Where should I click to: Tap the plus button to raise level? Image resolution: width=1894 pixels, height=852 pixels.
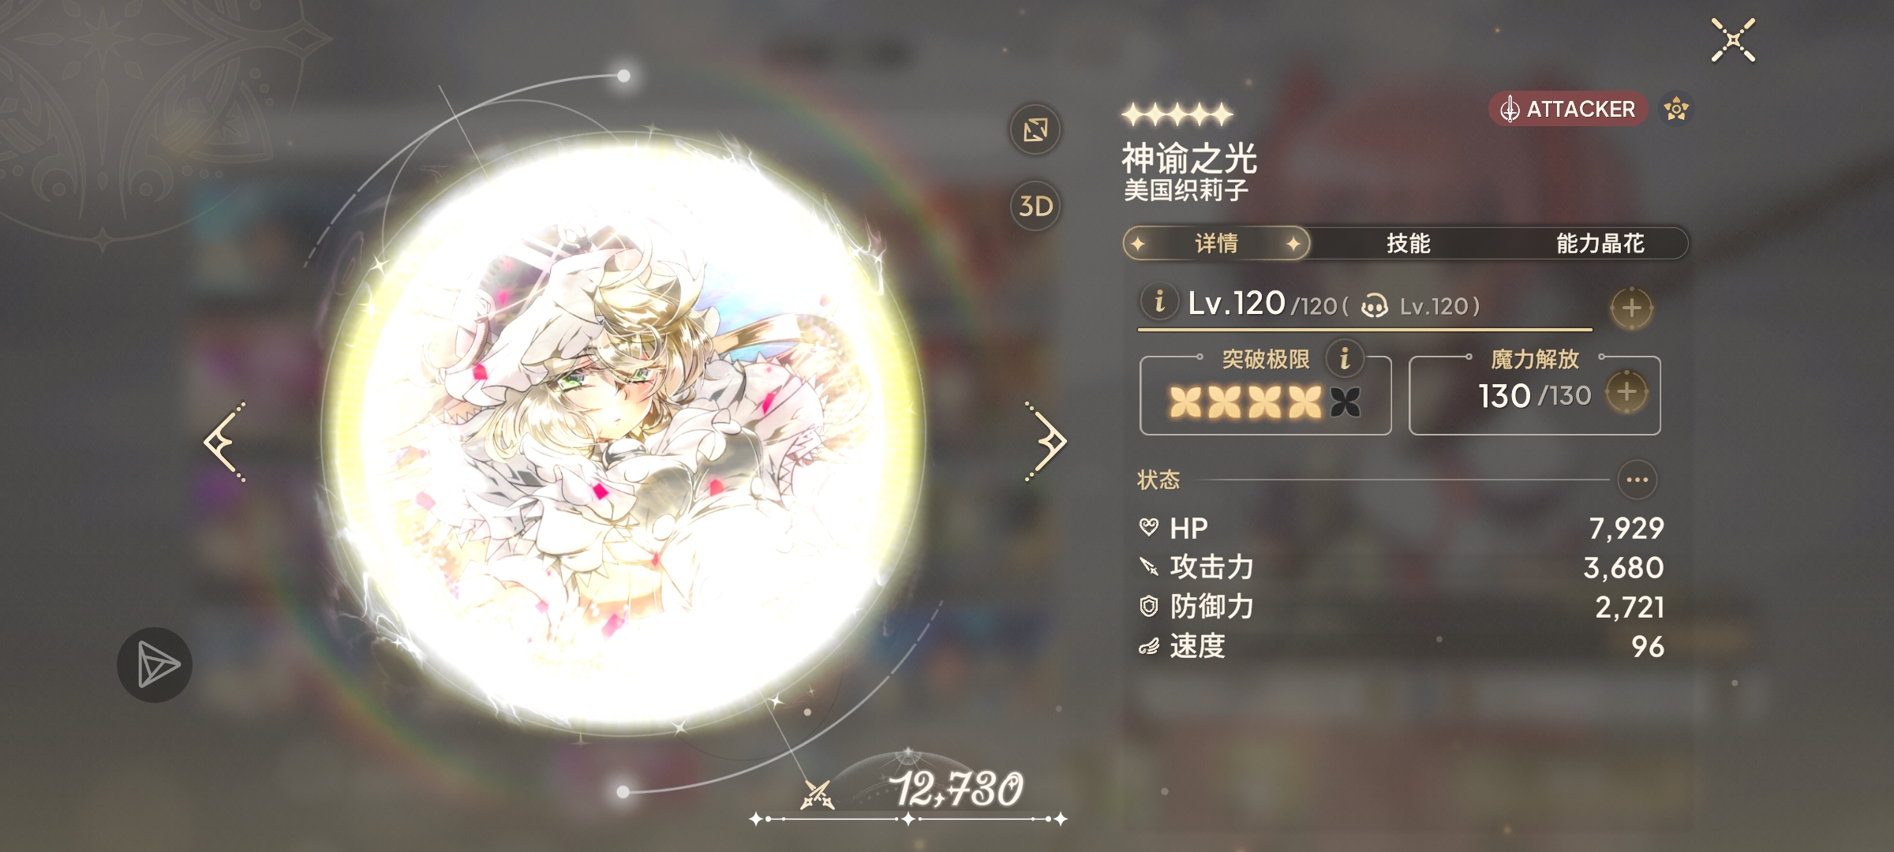(x=1631, y=308)
